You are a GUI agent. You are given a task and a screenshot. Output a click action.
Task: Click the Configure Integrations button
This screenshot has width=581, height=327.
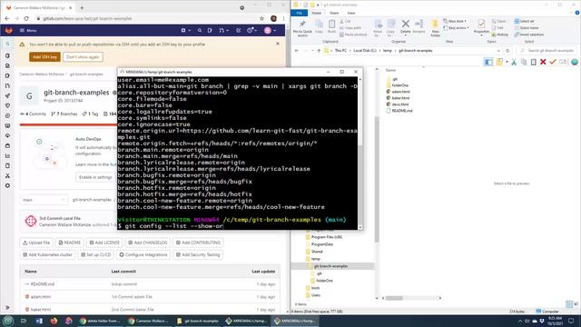(143, 255)
